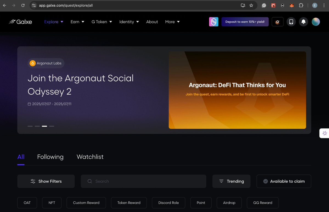The image size is (329, 212).
Task: Go back to the previous browser page
Action: [4, 5]
